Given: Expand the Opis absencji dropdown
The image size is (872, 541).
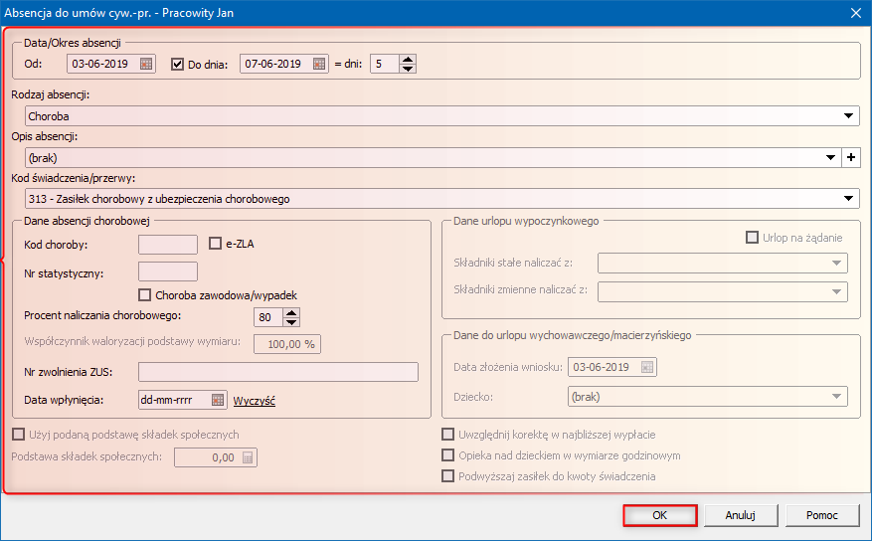Looking at the screenshot, I should point(831,158).
